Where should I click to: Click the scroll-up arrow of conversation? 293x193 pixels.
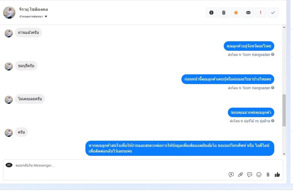click(284, 27)
